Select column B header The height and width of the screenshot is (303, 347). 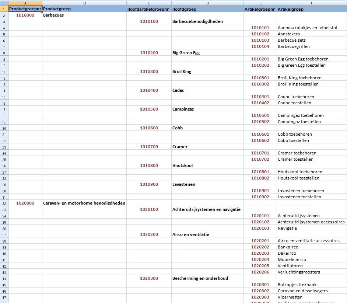tap(84, 3)
